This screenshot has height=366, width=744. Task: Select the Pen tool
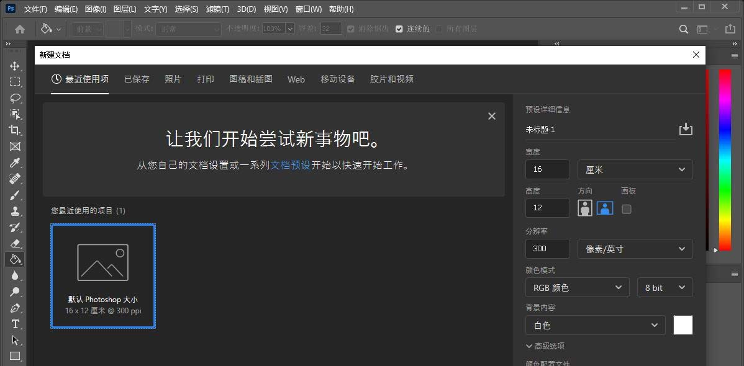pyautogui.click(x=15, y=308)
